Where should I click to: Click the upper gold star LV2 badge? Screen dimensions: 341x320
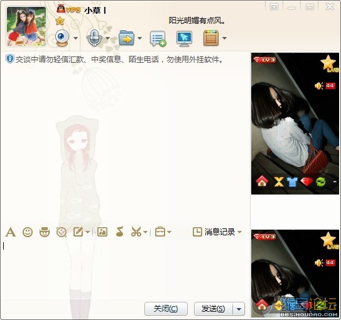click(329, 63)
